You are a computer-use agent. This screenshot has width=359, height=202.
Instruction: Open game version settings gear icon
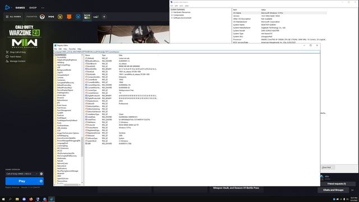[x=41, y=174]
